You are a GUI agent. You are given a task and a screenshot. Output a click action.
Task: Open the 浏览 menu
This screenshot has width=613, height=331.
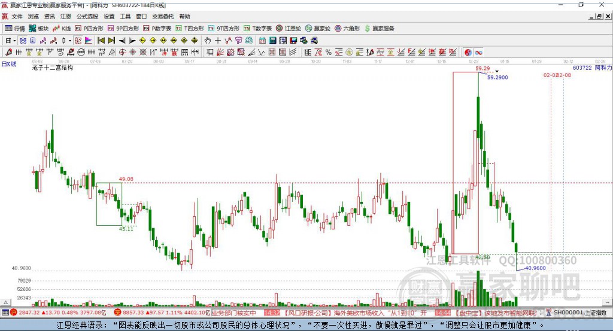coord(34,16)
